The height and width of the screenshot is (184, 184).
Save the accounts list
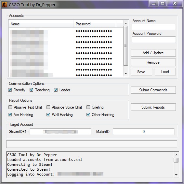click(141, 72)
